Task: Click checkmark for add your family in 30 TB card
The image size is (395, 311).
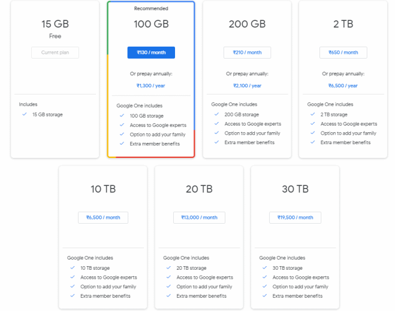Action: click(x=264, y=286)
